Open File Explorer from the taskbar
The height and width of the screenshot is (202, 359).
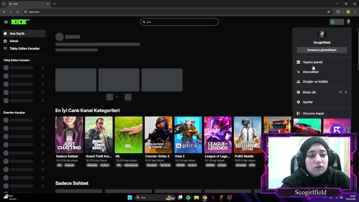coord(196,198)
